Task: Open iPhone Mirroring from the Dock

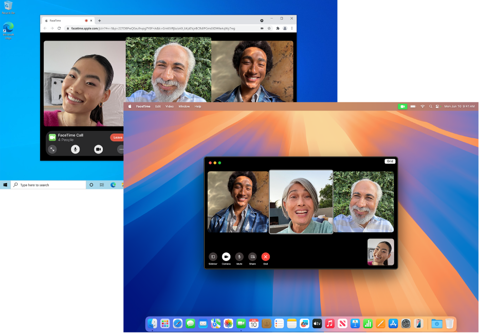Action: 418,323
